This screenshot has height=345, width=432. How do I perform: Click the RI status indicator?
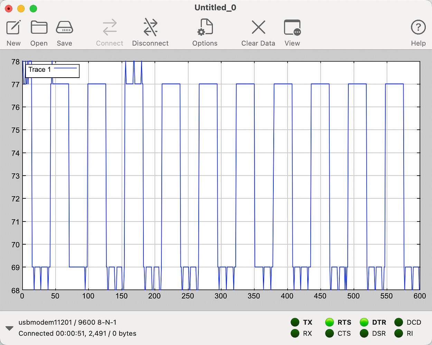(x=398, y=333)
